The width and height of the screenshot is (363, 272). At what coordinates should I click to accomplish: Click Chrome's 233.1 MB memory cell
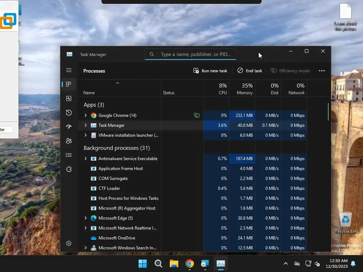tap(242, 115)
